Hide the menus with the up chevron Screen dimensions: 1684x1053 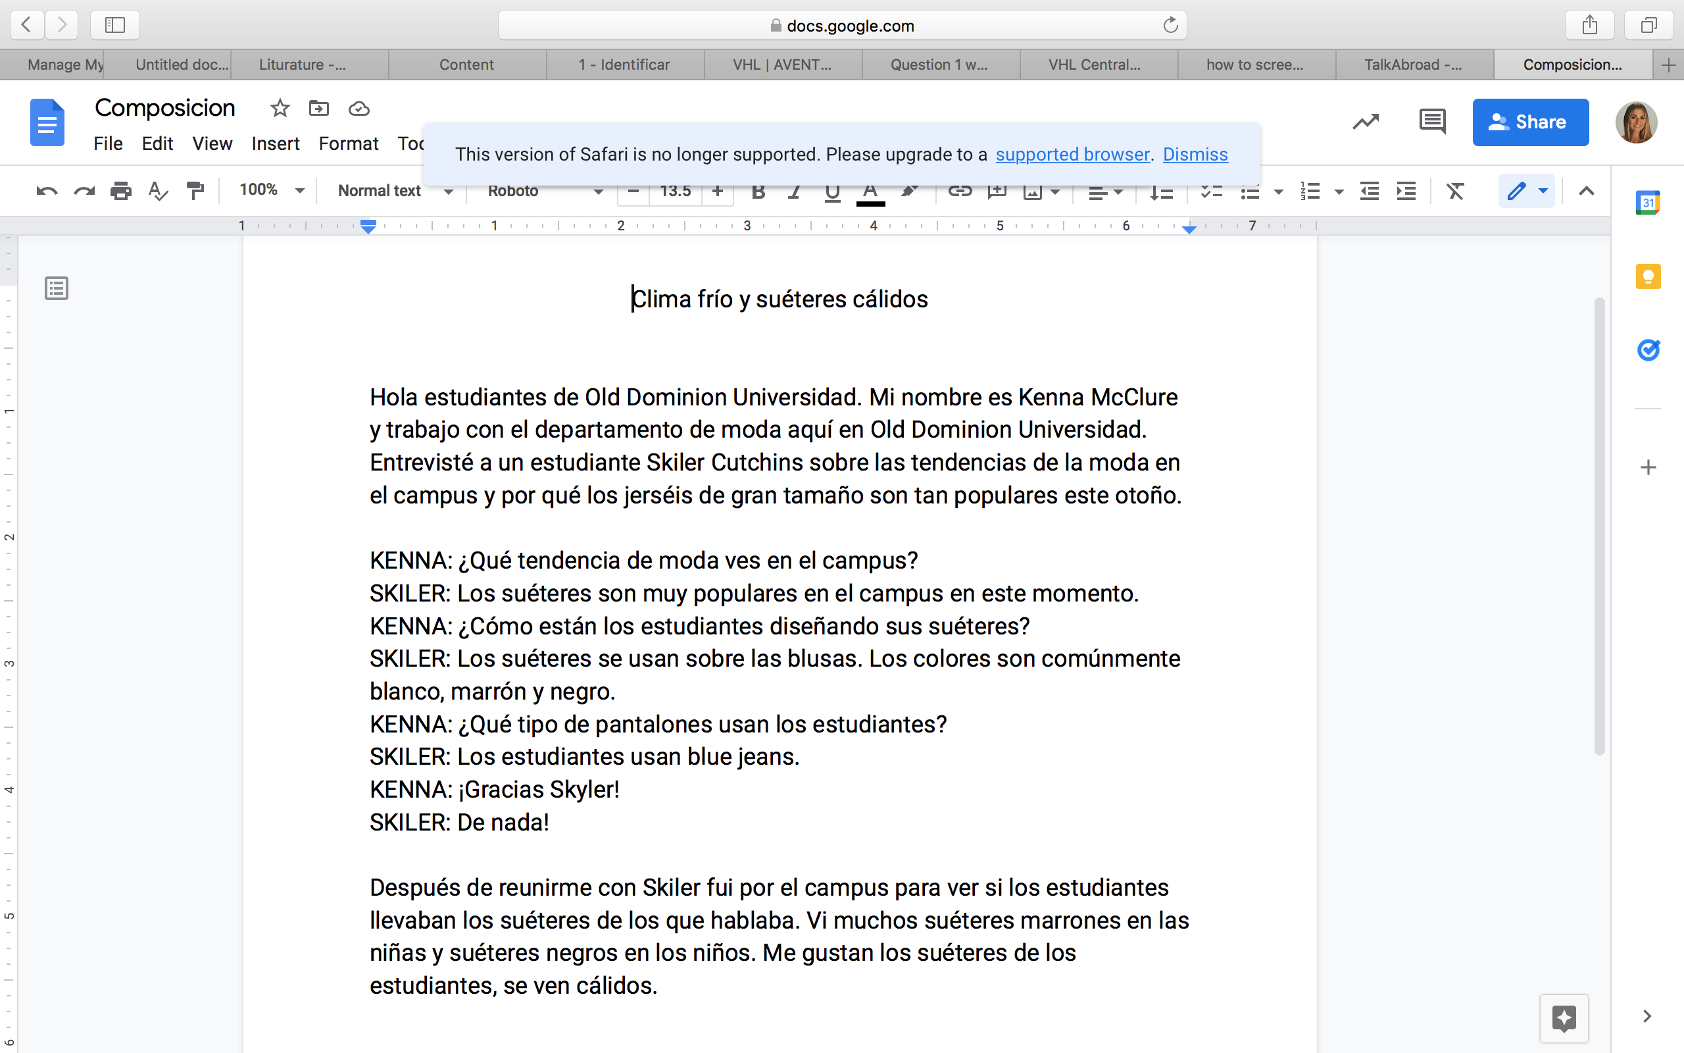pos(1586,191)
